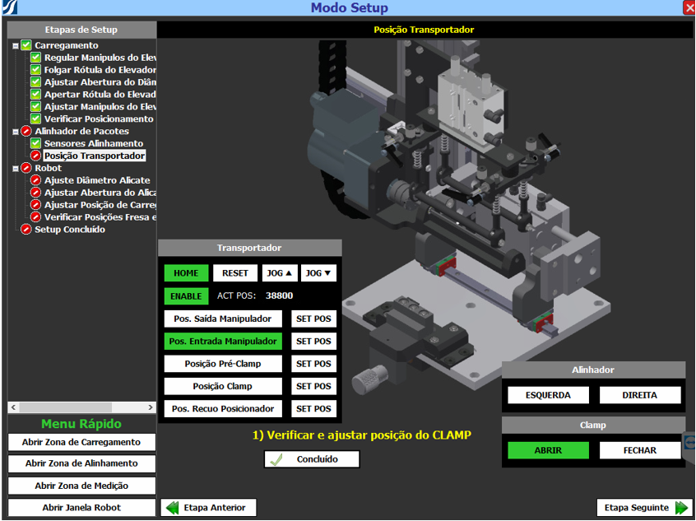Click SET POS for Posição Pré-Clamp
The image size is (696, 521).
(313, 364)
